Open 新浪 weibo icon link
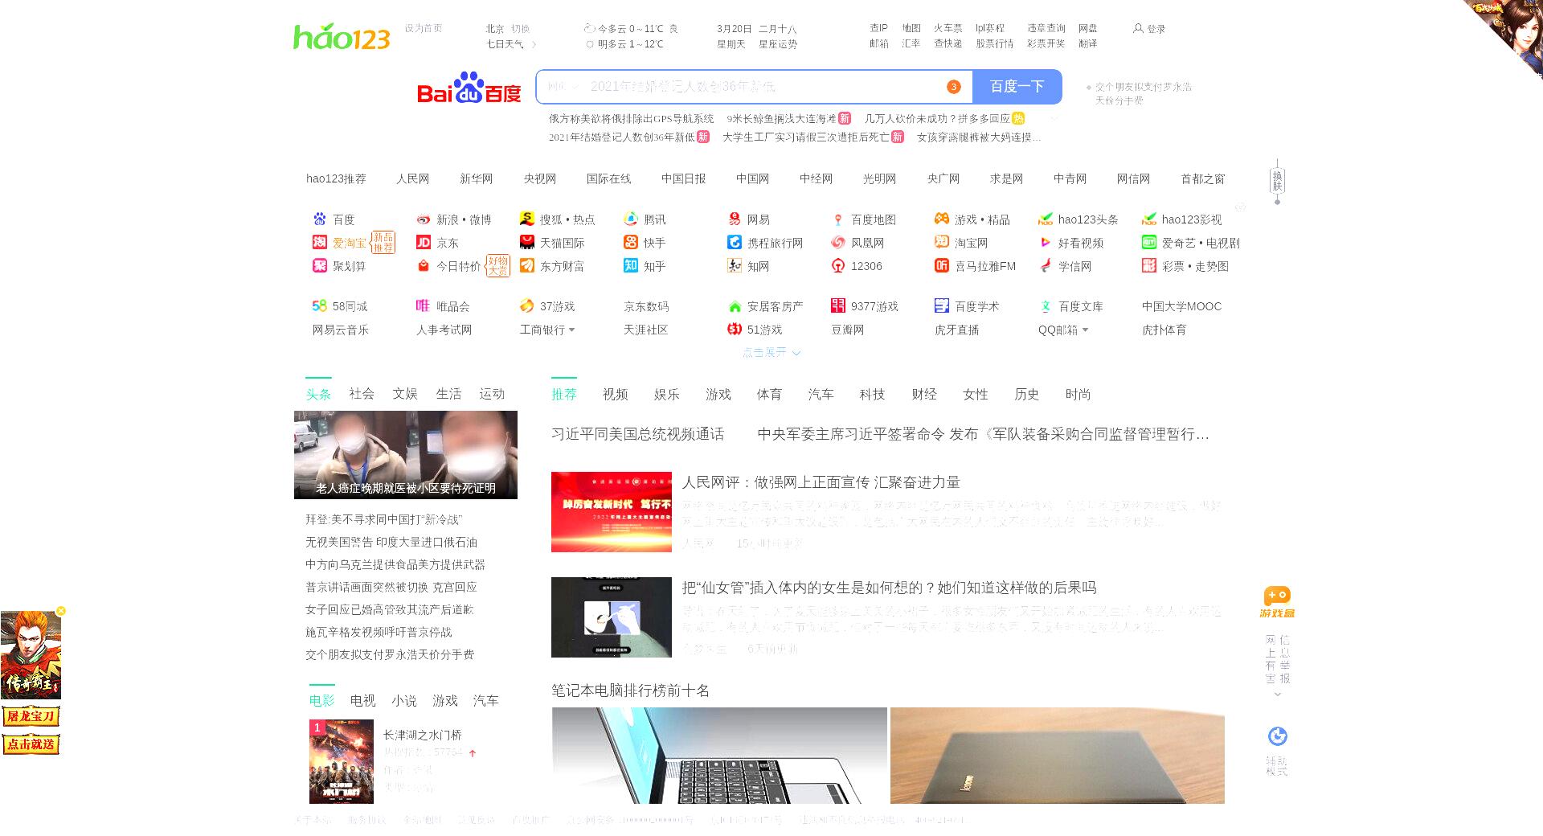The image size is (1543, 836). pyautogui.click(x=424, y=219)
